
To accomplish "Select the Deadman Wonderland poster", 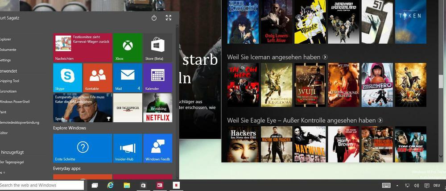I will coord(343,21).
